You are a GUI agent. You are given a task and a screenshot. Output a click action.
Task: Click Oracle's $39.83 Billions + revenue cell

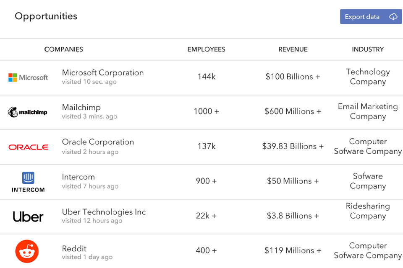[x=293, y=146]
